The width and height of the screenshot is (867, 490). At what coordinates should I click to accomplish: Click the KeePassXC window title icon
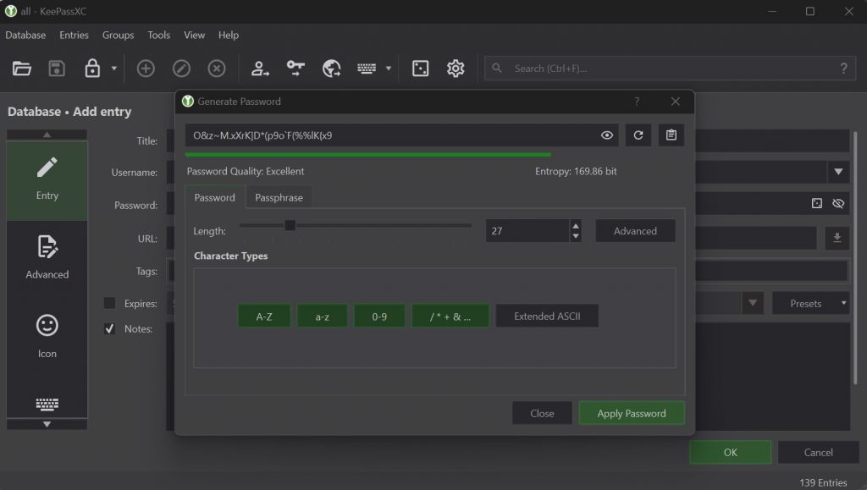10,11
